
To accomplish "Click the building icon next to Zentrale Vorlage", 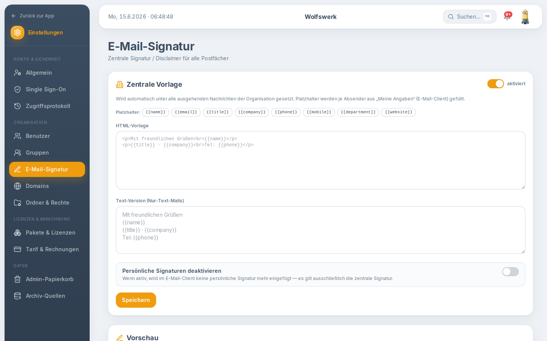I will point(120,84).
